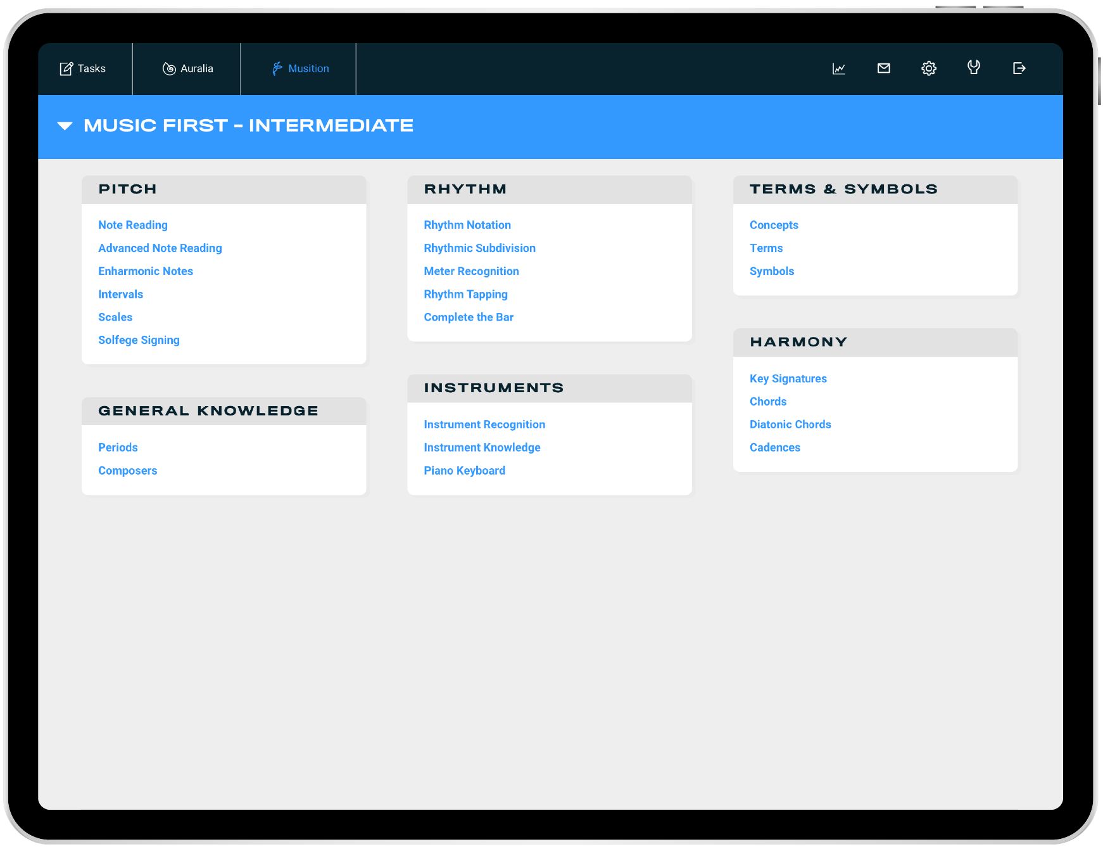Screen dimensions: 1103x849
Task: Click the Tasks pencil icon
Action: coord(66,68)
